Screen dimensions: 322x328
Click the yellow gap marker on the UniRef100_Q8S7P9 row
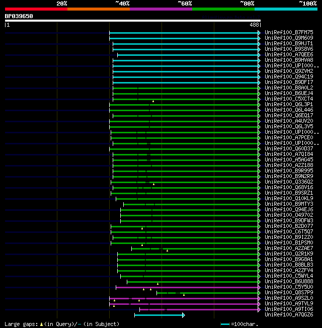click(184, 295)
